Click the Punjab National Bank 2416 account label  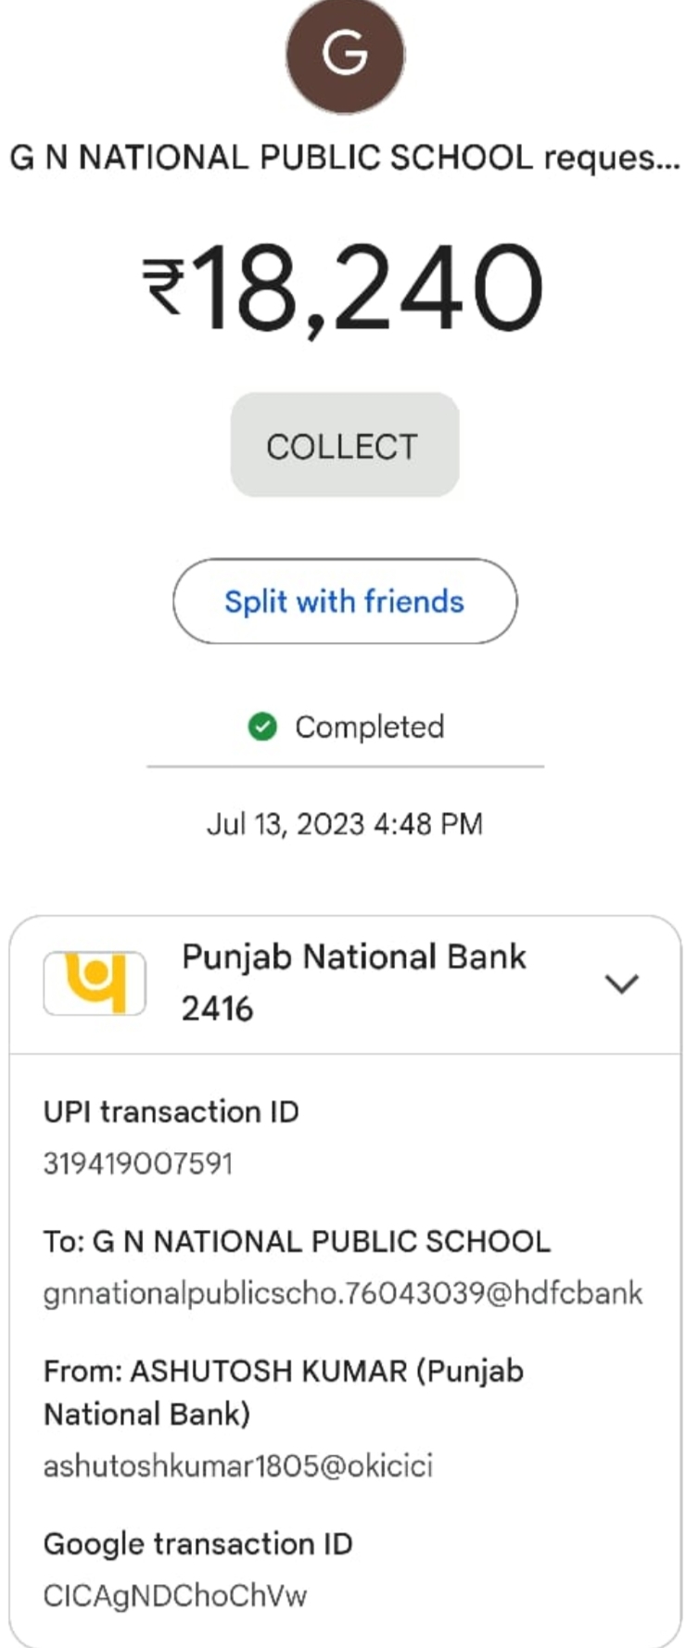click(354, 982)
